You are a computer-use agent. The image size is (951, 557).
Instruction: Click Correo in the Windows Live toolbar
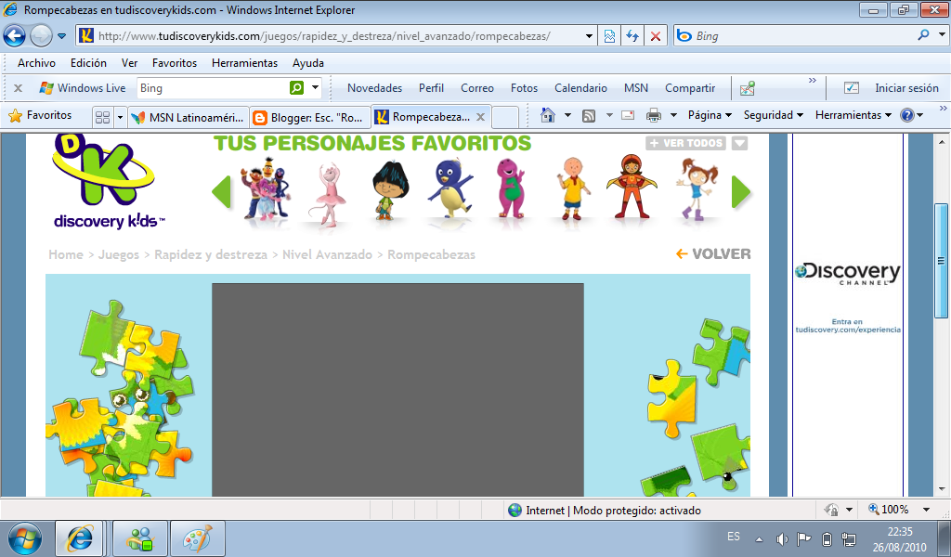[x=477, y=88]
